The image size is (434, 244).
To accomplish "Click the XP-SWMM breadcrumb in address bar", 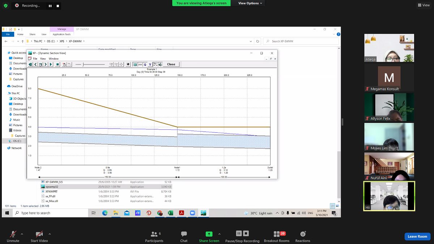I will (75, 41).
